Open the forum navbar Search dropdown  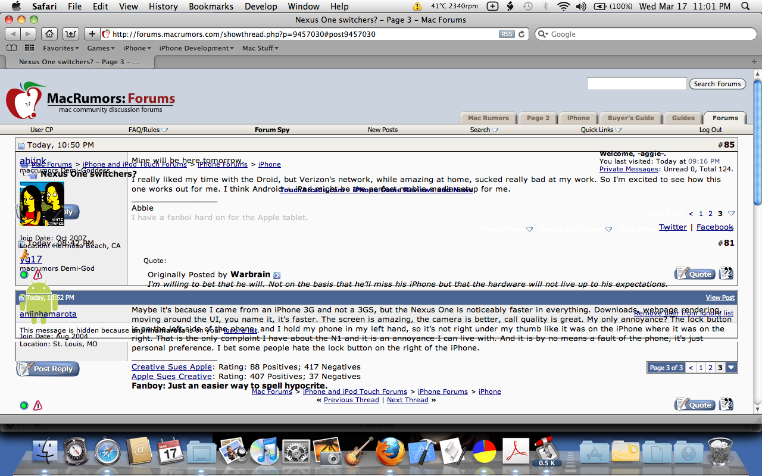click(x=484, y=130)
